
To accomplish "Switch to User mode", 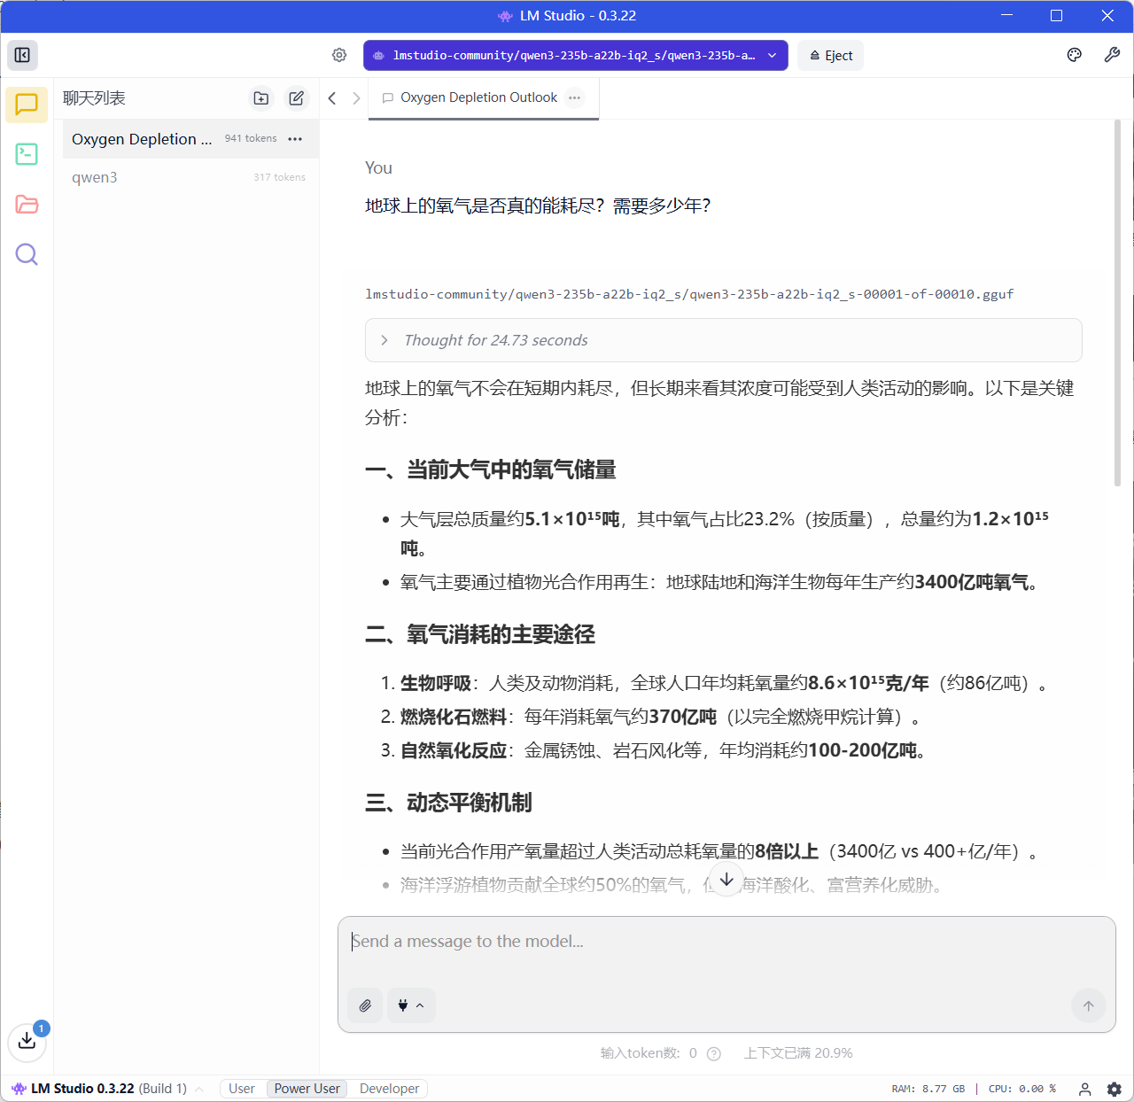I will click(241, 1089).
